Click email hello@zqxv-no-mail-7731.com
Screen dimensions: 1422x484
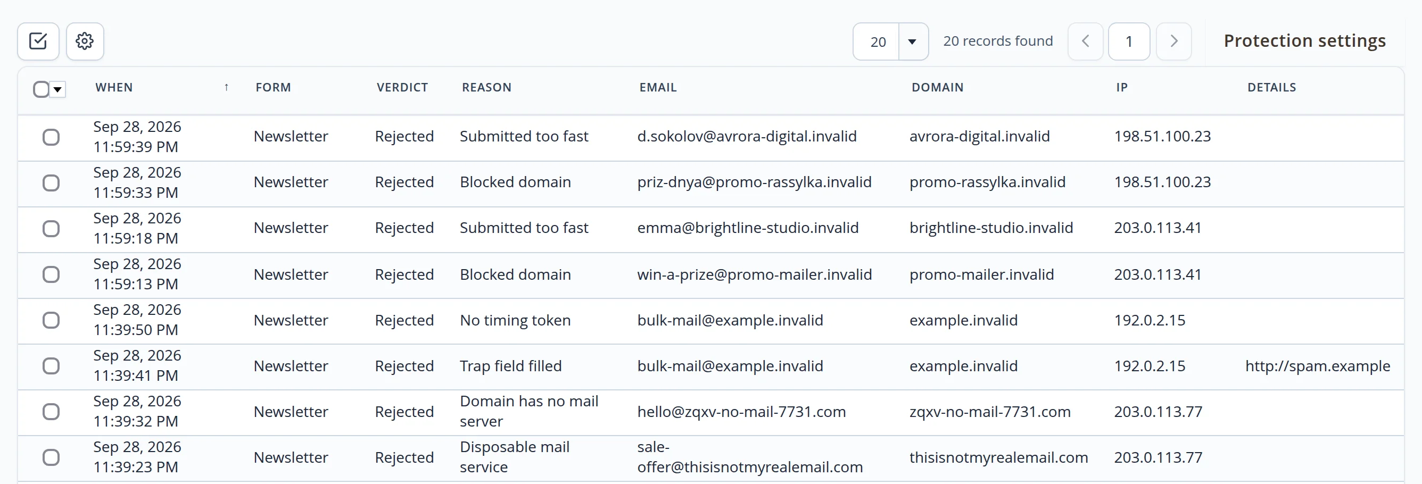click(741, 412)
